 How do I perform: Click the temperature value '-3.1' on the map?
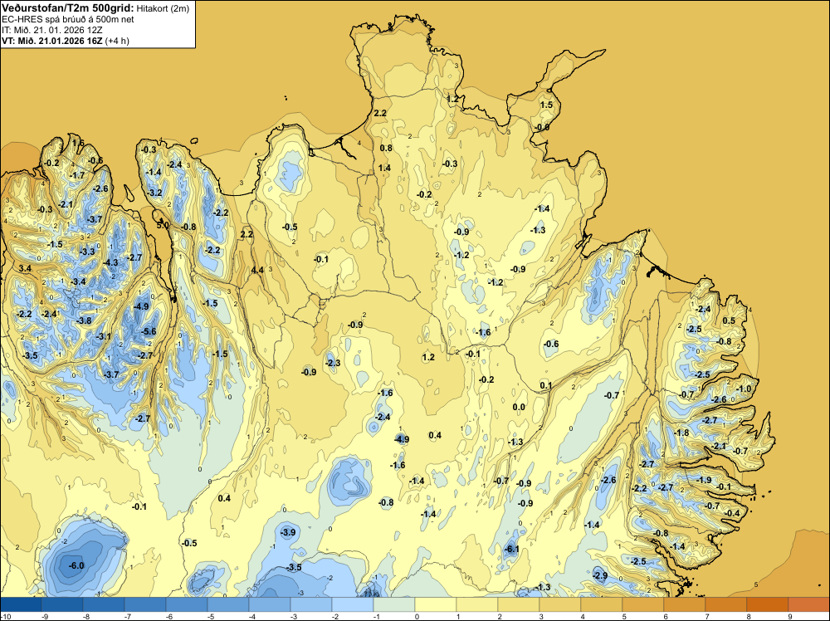coord(104,336)
